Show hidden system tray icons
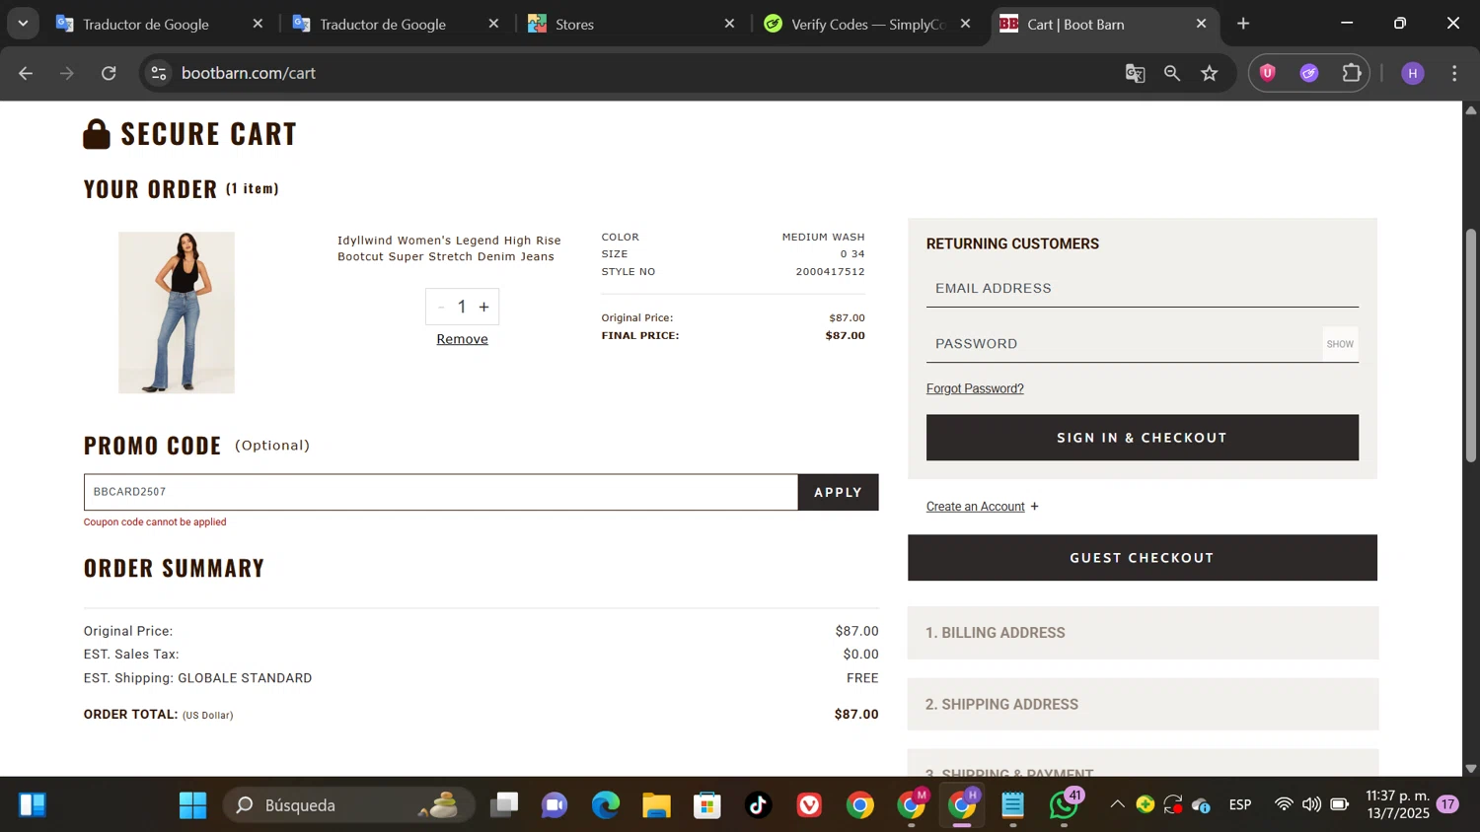Image resolution: width=1480 pixels, height=832 pixels. [x=1117, y=805]
